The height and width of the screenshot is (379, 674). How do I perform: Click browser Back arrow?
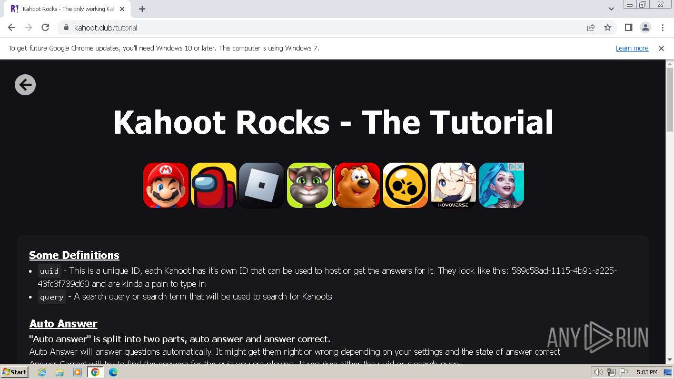pyautogui.click(x=12, y=27)
